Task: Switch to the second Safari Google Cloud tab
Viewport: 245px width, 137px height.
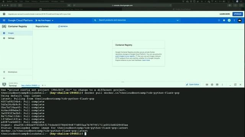Action: (182, 9)
